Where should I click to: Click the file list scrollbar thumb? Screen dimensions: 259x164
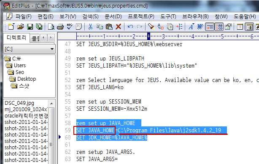click(51, 145)
